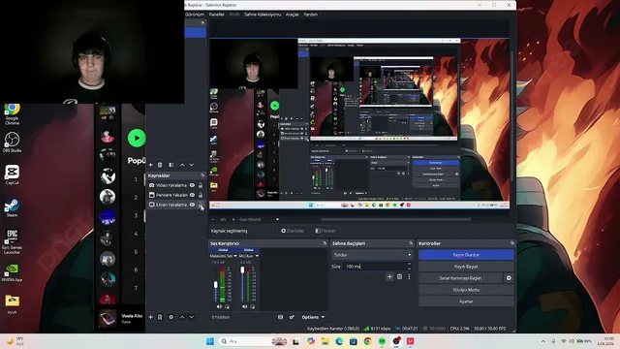
Task: Delete selected source with trash icon below Kaynaklar
Action: [x=160, y=317]
